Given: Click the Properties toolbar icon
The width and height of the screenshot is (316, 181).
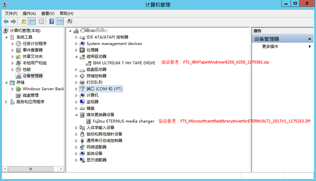Looking at the screenshot, I should click(41, 21).
